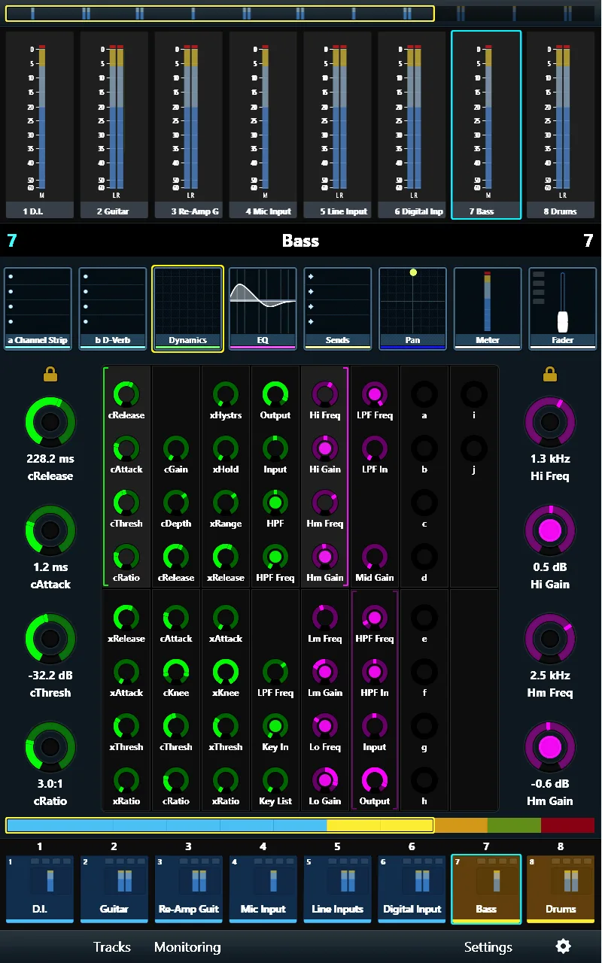Screen dimensions: 602x963
Task: Open the Tracks view
Action: click(112, 947)
